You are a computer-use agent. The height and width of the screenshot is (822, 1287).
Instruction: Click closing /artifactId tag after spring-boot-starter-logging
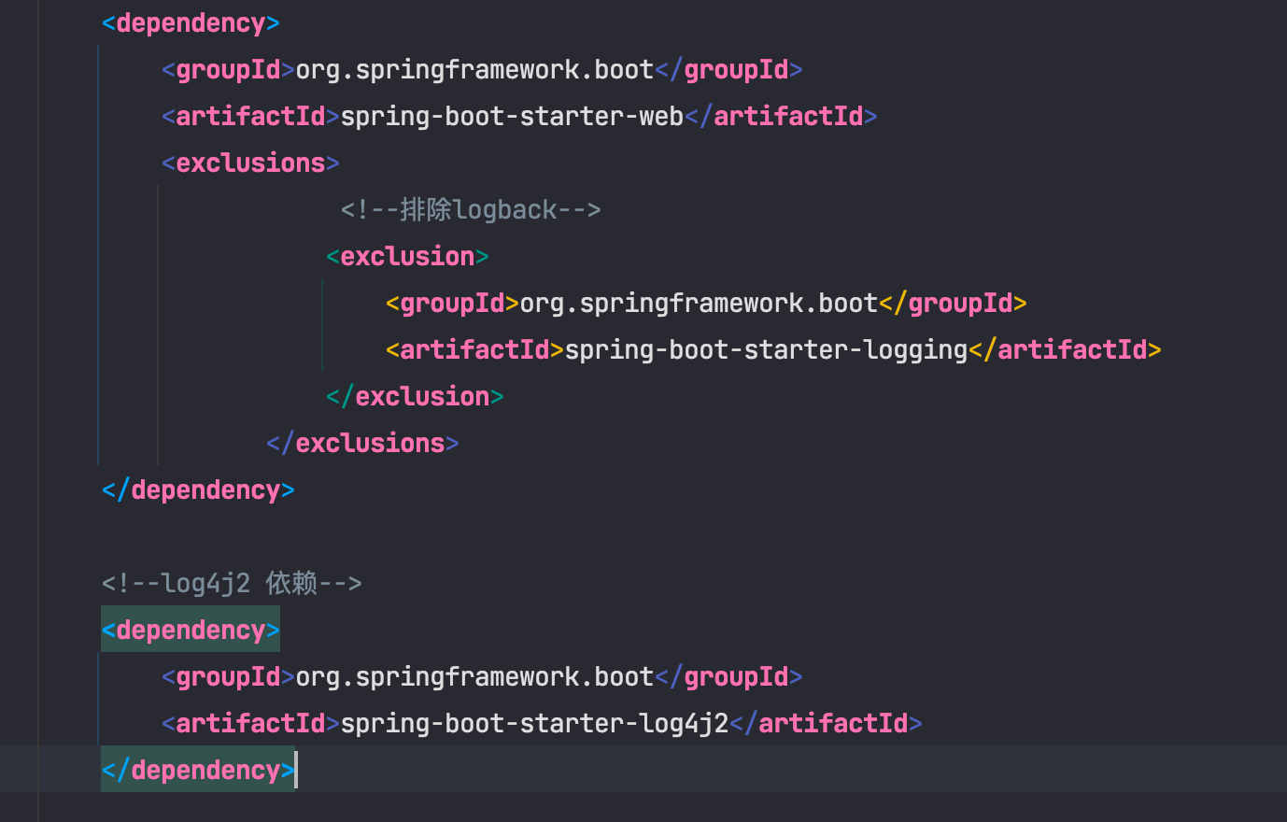(x=1065, y=349)
